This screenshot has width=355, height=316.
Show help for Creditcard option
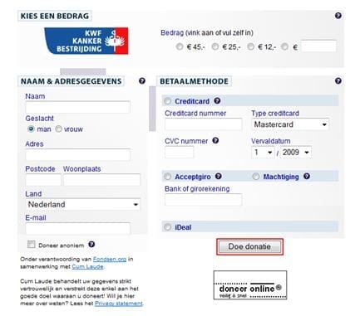(x=217, y=101)
